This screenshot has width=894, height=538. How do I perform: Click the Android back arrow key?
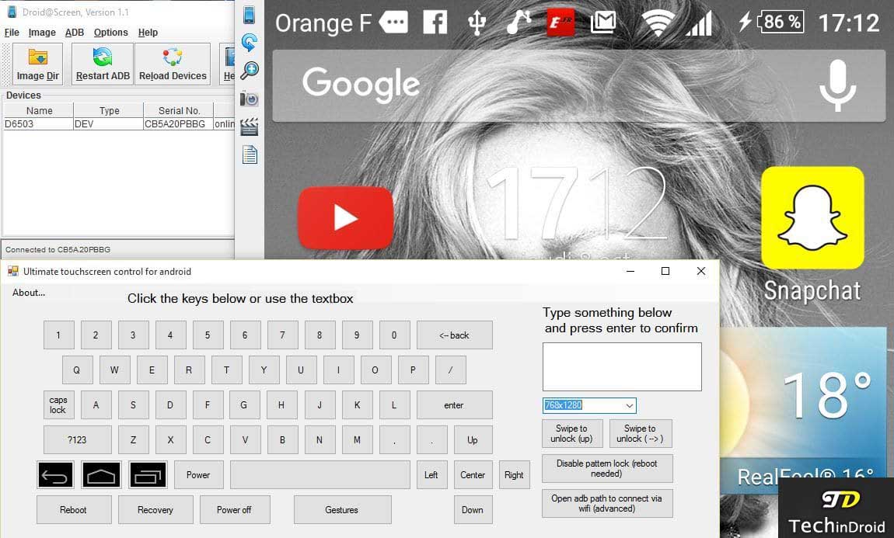click(x=55, y=475)
